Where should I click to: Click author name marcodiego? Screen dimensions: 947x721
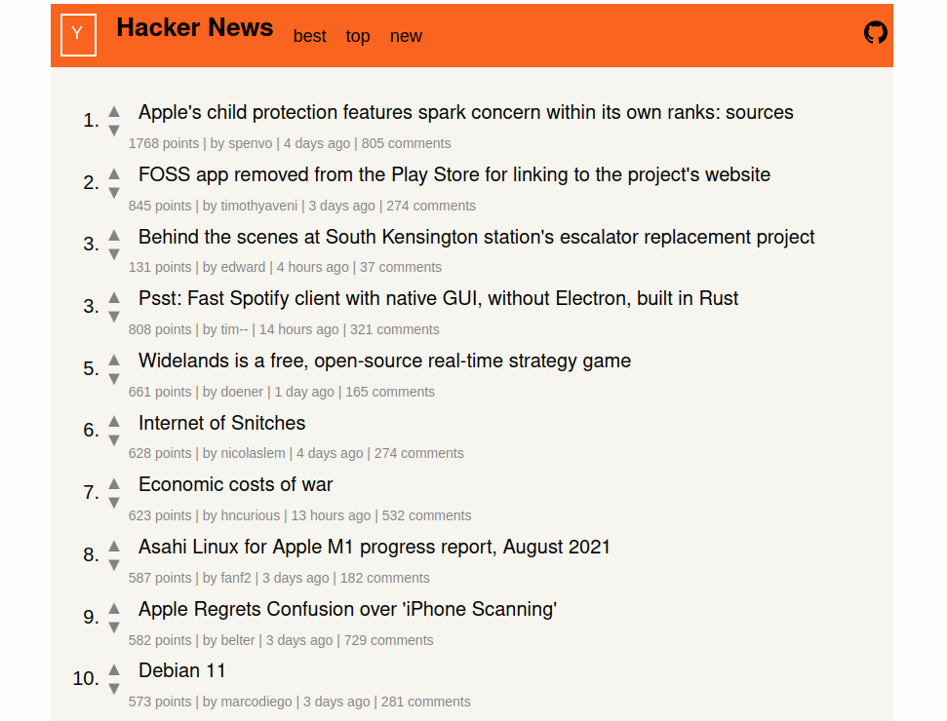pos(256,702)
